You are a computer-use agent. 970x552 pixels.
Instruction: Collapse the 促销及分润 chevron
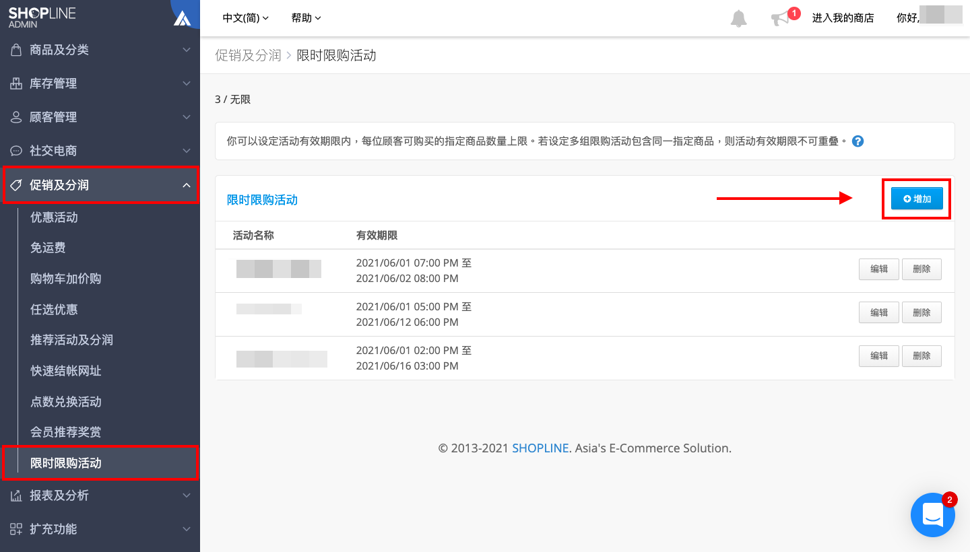[x=187, y=185]
